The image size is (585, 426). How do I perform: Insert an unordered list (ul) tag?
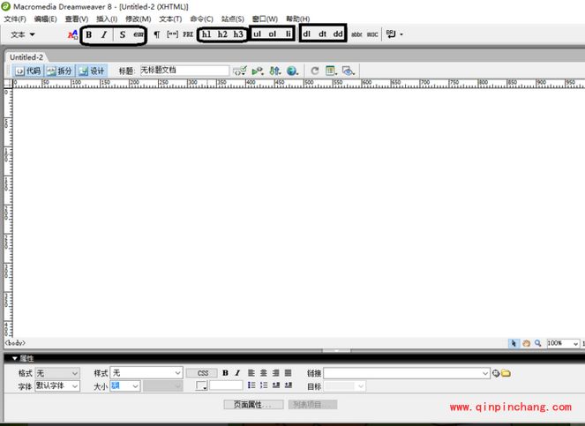tap(258, 34)
